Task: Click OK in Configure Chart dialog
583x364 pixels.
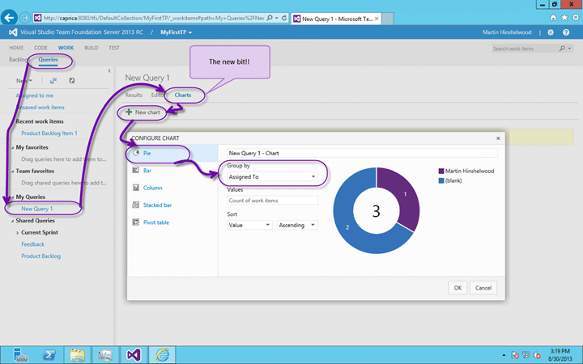Action: pyautogui.click(x=457, y=288)
